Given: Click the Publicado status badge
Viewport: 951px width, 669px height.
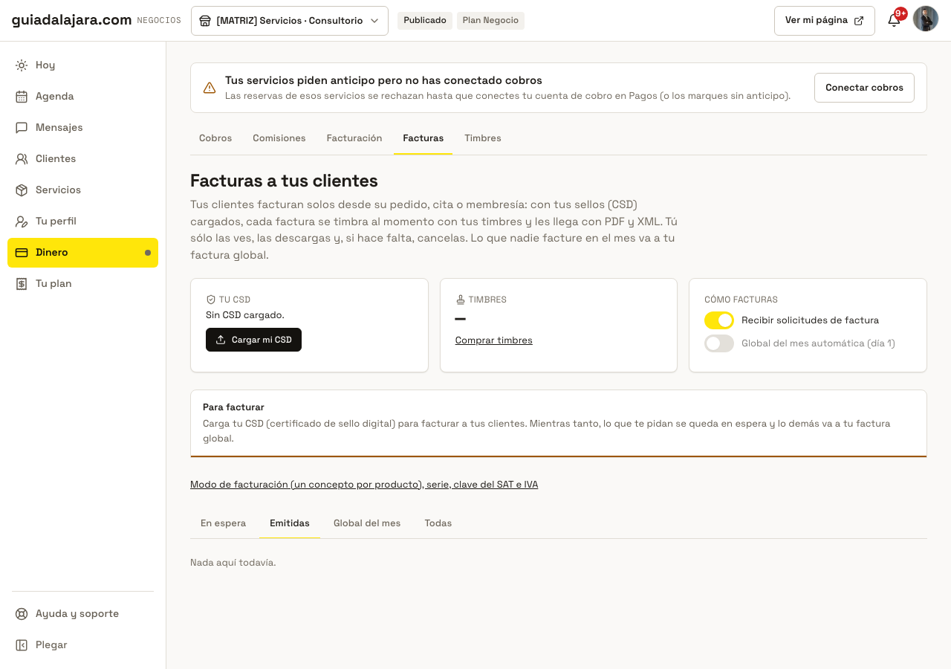Looking at the screenshot, I should pyautogui.click(x=425, y=21).
